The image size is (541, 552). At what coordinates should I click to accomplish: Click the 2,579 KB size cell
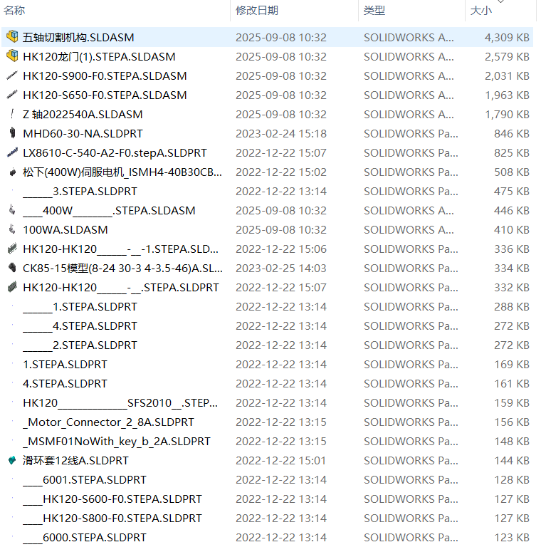tap(507, 56)
